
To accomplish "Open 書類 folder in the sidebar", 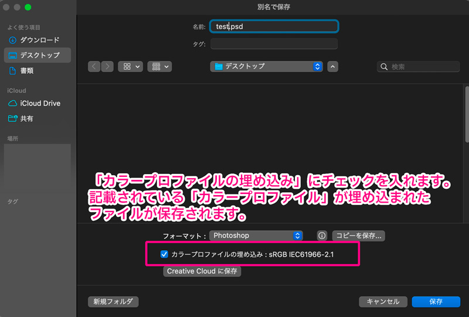I will 26,70.
